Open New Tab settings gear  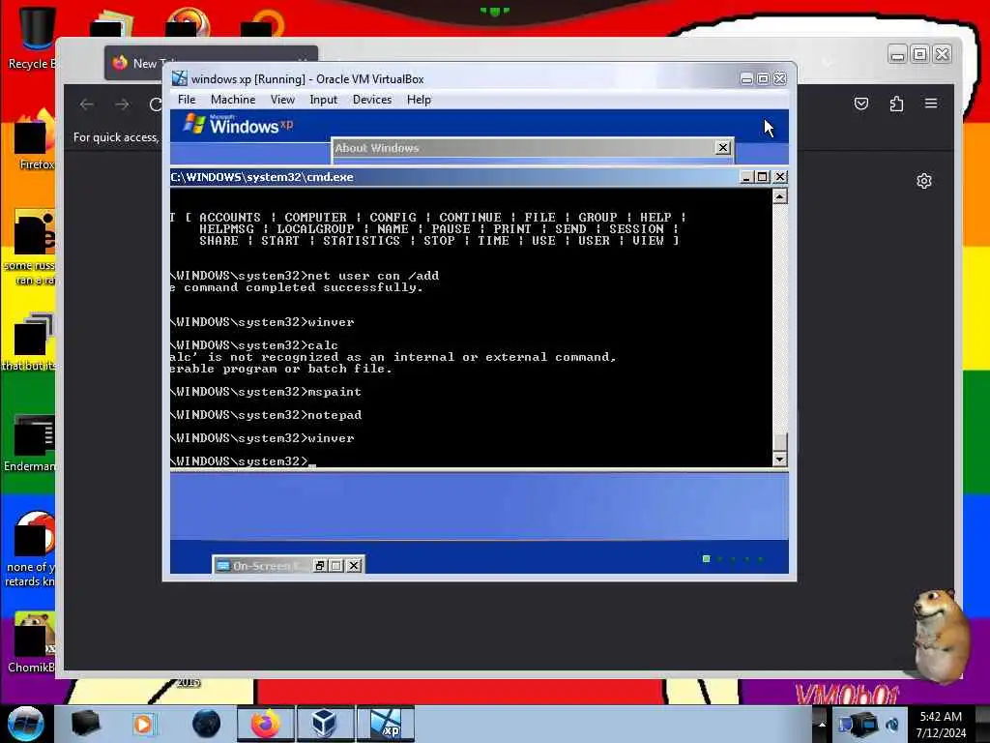point(924,181)
